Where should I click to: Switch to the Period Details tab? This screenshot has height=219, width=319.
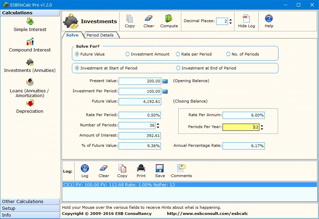coord(100,35)
